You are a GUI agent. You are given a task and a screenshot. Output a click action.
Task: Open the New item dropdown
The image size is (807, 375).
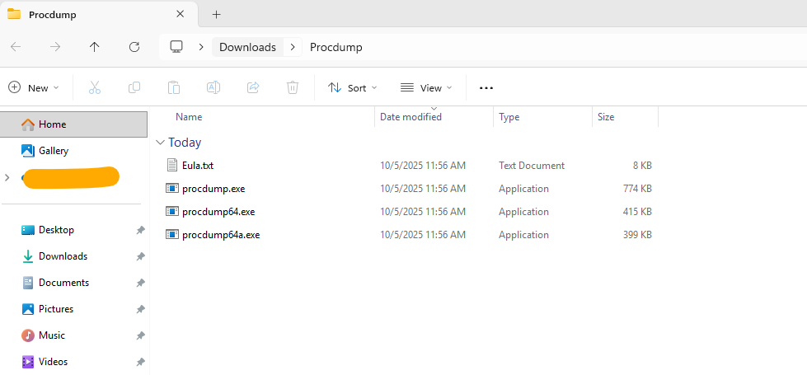34,87
